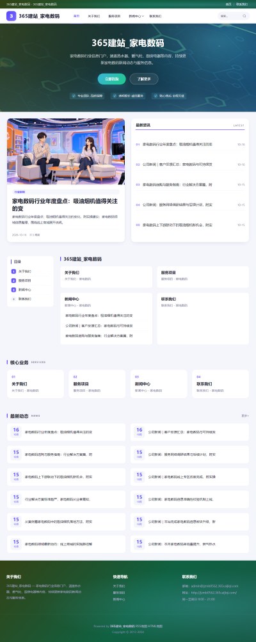Viewport: 256px width, 642px height.
Task: Open 公司新闻：服务网络调研结果 item in 最新动态
Action: pos(189,454)
